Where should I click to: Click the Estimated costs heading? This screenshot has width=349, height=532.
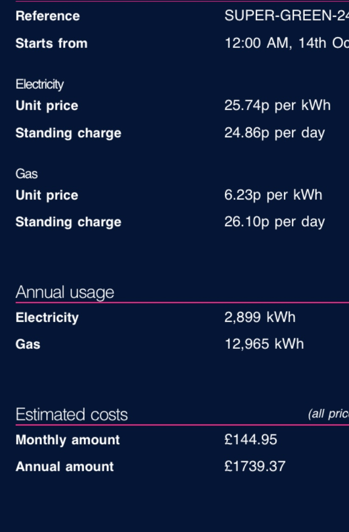click(x=72, y=414)
